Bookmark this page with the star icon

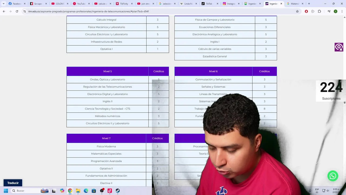(x=297, y=11)
